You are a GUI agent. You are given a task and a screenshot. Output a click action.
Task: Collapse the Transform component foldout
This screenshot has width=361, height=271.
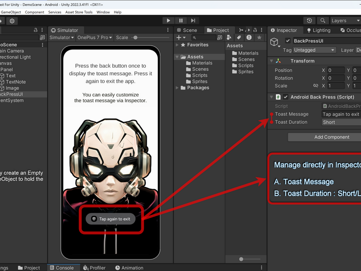[272, 61]
